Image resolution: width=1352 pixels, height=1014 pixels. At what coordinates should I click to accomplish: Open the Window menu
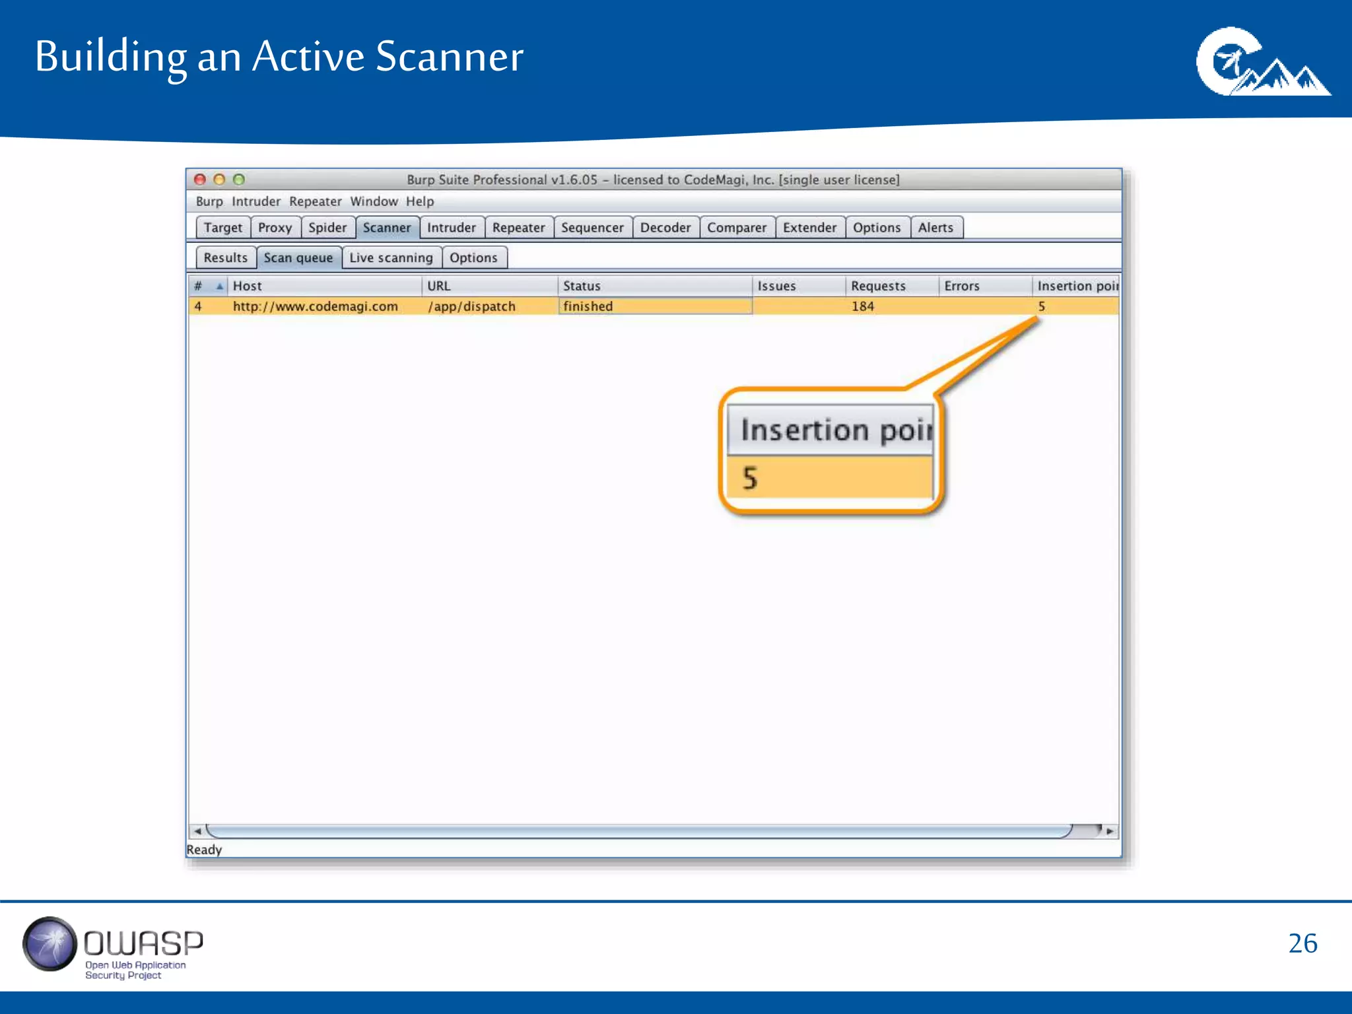(374, 201)
